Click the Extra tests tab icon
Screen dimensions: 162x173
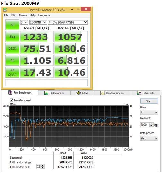click(139, 93)
